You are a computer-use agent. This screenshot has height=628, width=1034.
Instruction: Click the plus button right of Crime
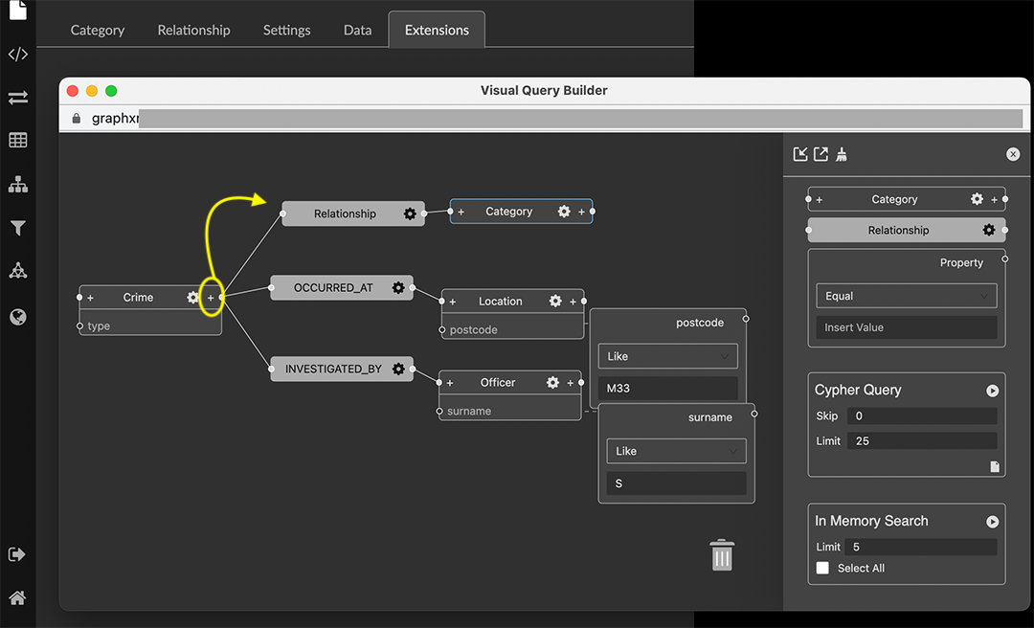coord(211,298)
